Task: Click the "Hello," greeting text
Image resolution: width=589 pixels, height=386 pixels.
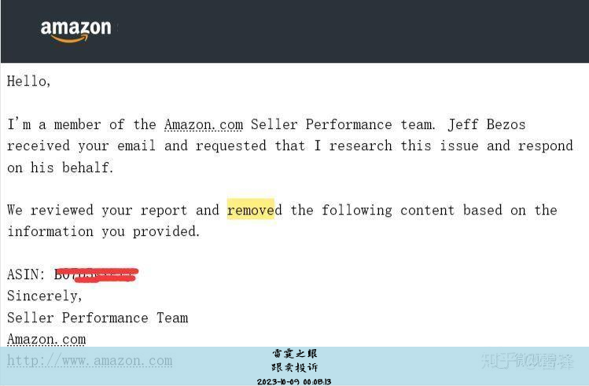Action: pyautogui.click(x=29, y=81)
